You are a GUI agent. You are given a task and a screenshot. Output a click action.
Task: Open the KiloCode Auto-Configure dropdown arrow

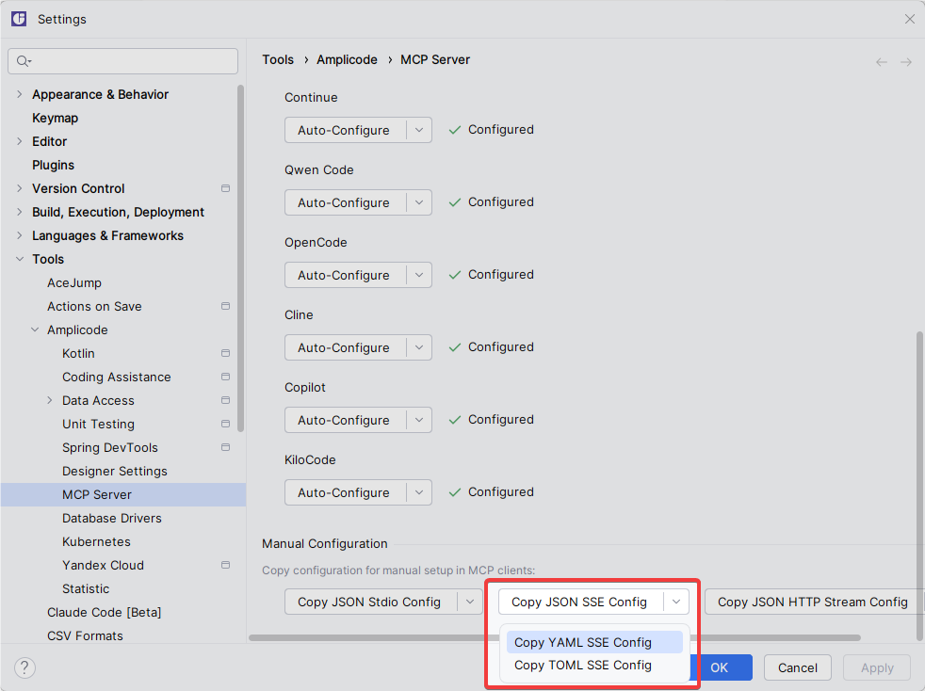point(419,493)
